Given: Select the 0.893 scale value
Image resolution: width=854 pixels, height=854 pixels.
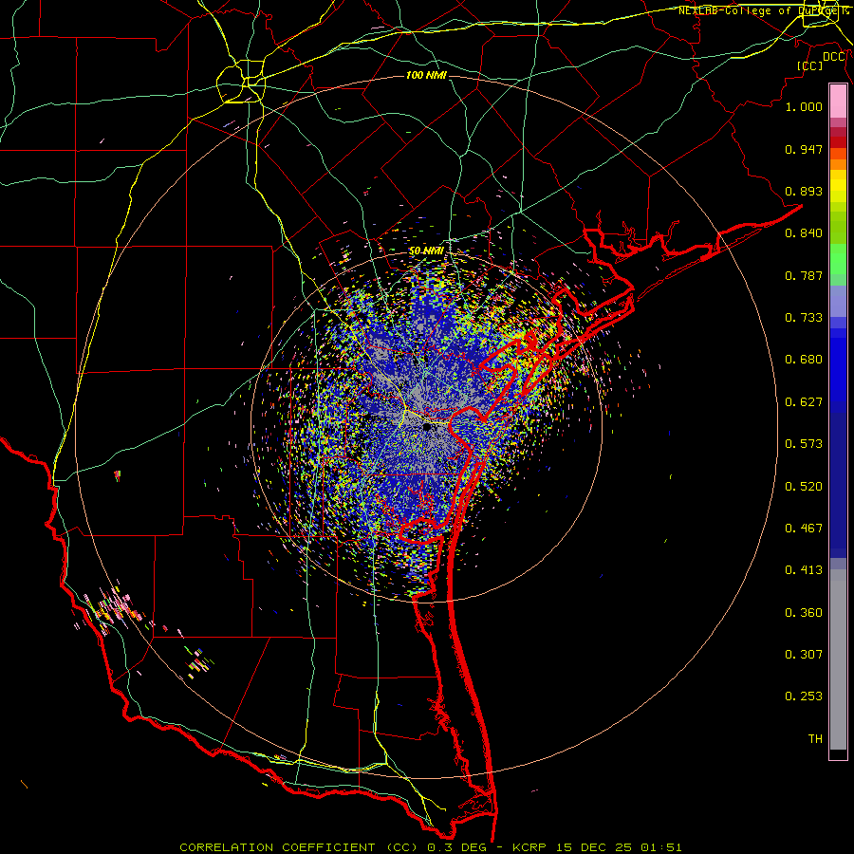Looking at the screenshot, I should pos(804,191).
